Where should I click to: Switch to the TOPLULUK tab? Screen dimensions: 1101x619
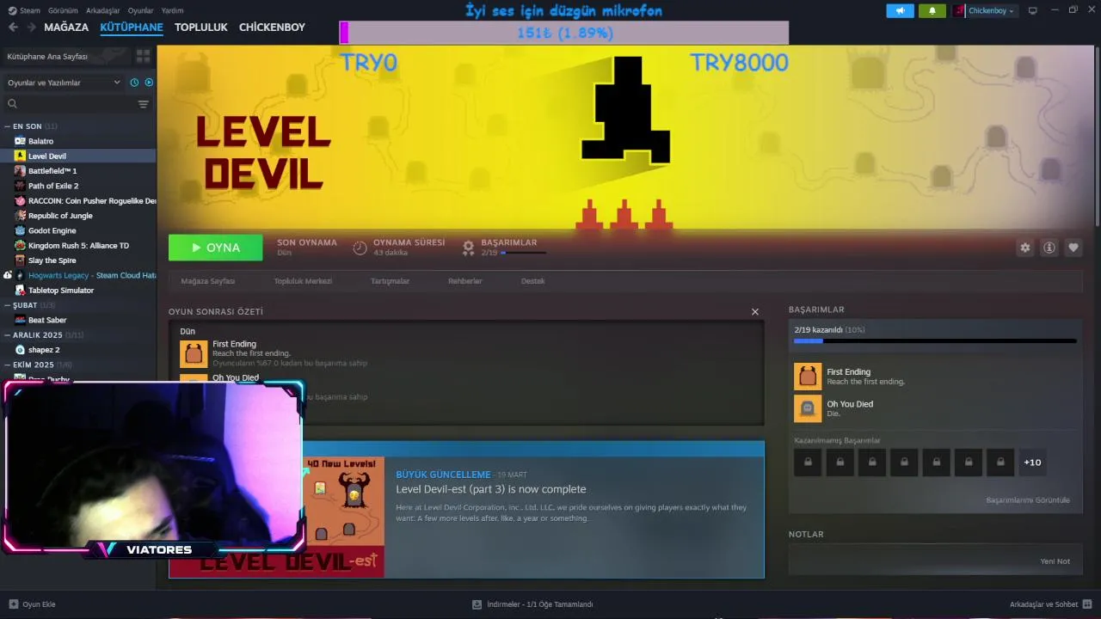pos(200,28)
